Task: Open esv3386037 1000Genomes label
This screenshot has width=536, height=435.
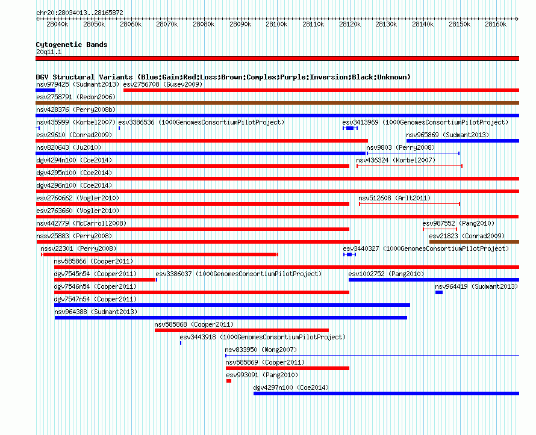Action: click(x=238, y=274)
